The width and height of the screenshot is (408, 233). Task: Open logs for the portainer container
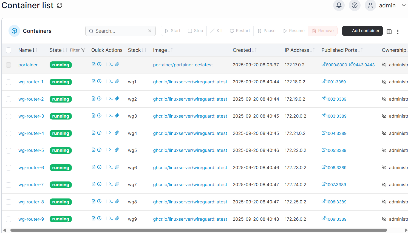[x=93, y=64]
